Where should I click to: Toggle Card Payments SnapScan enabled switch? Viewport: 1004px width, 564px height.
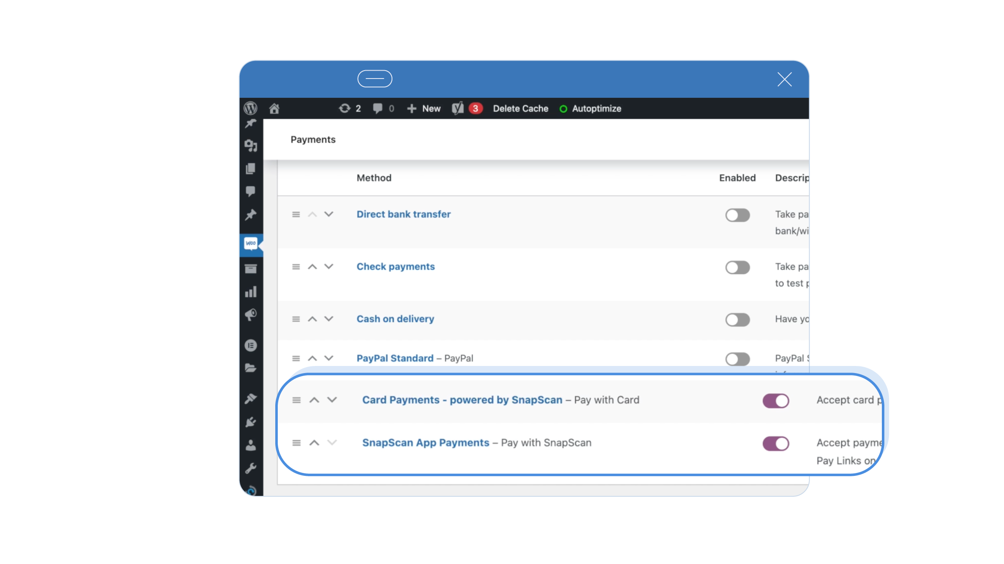[775, 401]
